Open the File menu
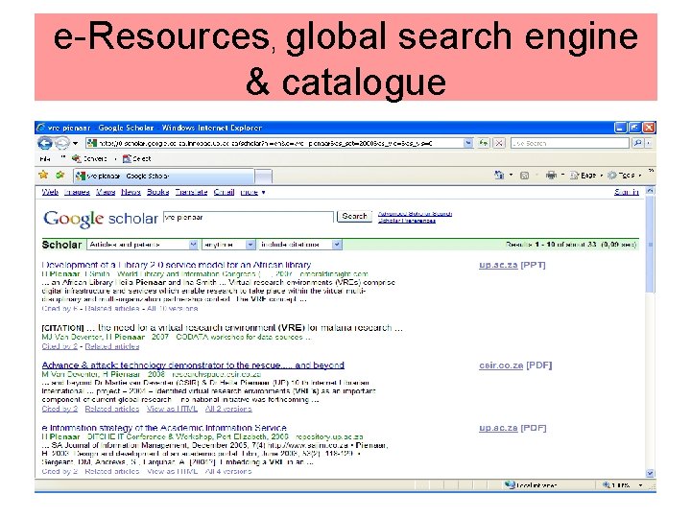 (45, 158)
